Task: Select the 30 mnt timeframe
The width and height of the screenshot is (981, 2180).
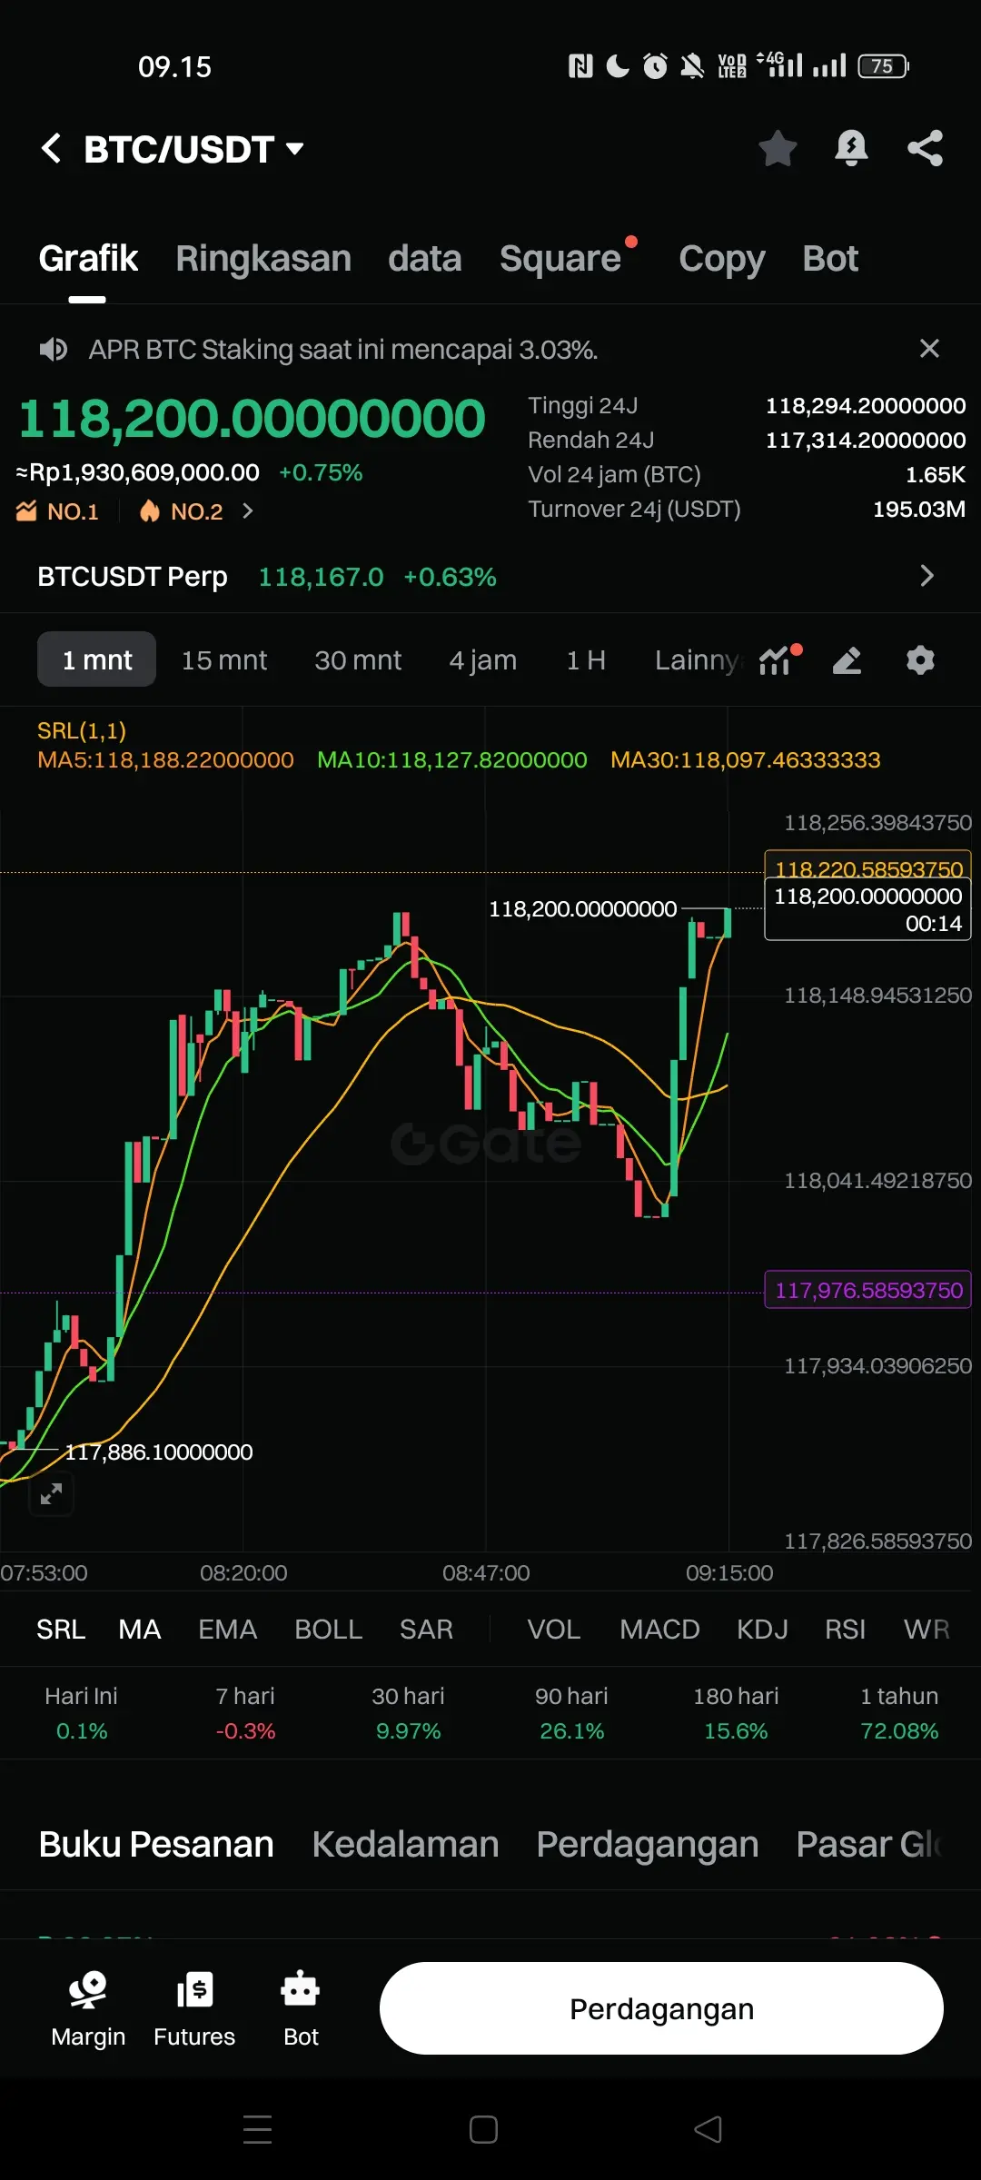Action: pyautogui.click(x=358, y=660)
